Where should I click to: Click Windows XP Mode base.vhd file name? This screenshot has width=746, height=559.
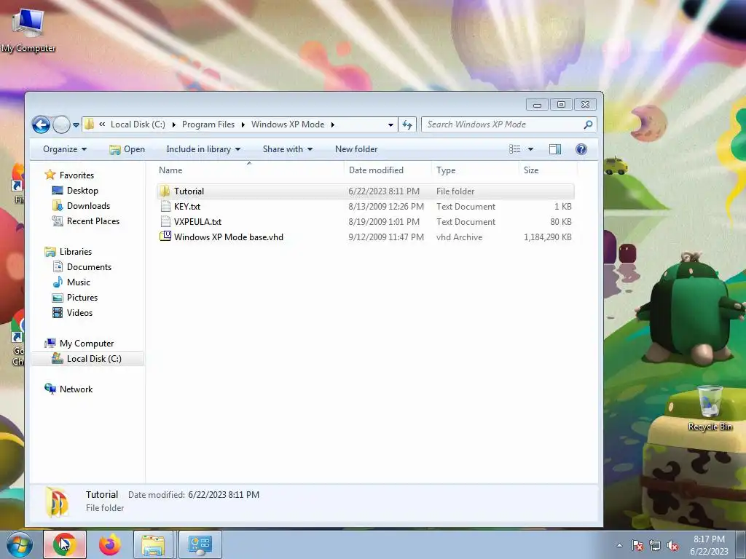(x=228, y=237)
